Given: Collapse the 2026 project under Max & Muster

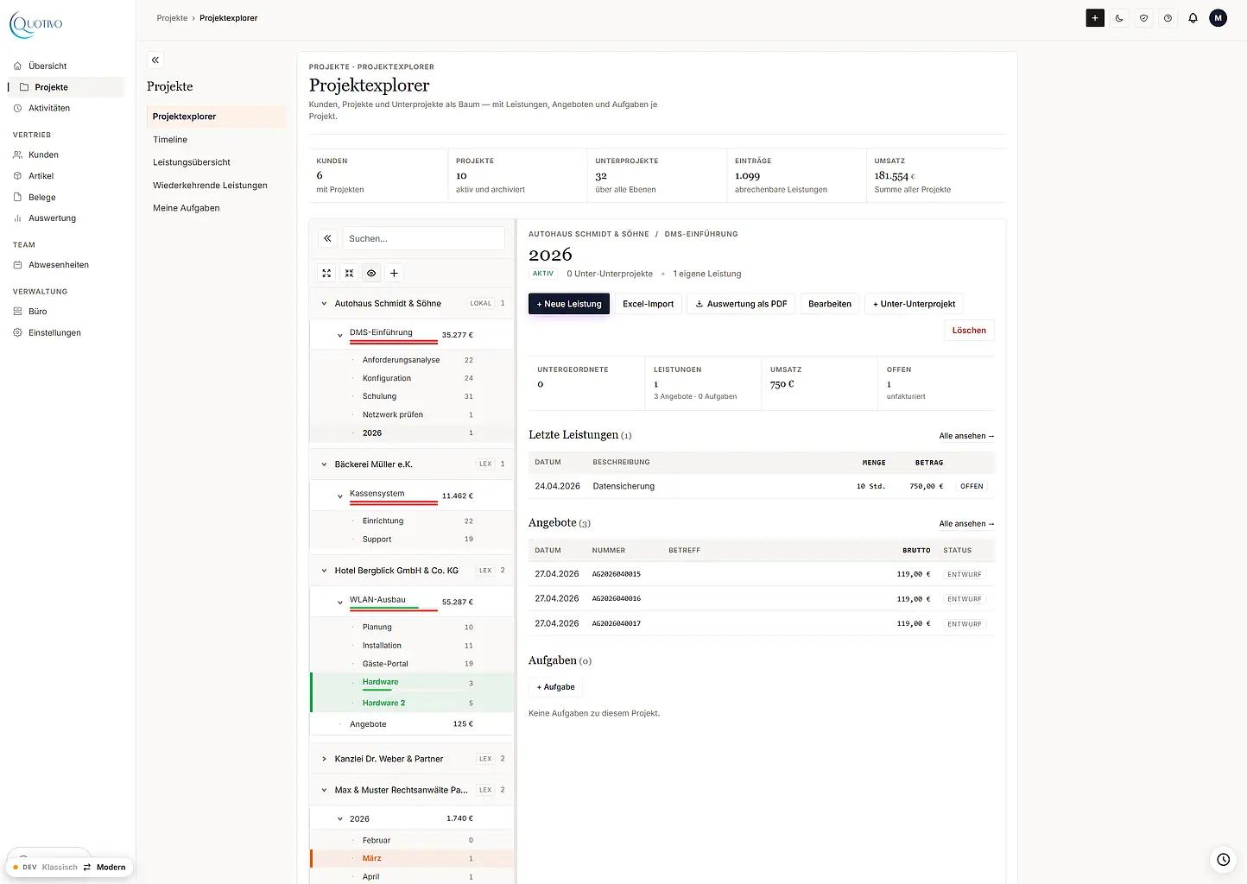Looking at the screenshot, I should click(x=340, y=818).
